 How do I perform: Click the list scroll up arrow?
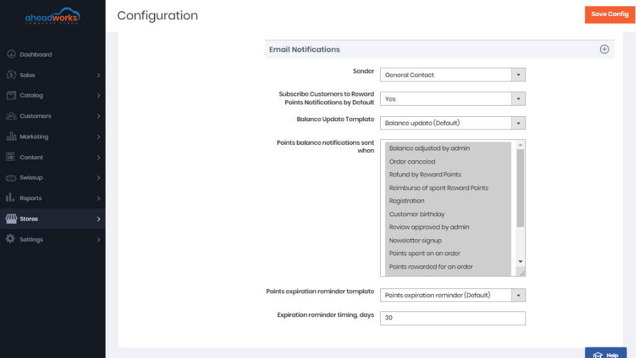520,145
